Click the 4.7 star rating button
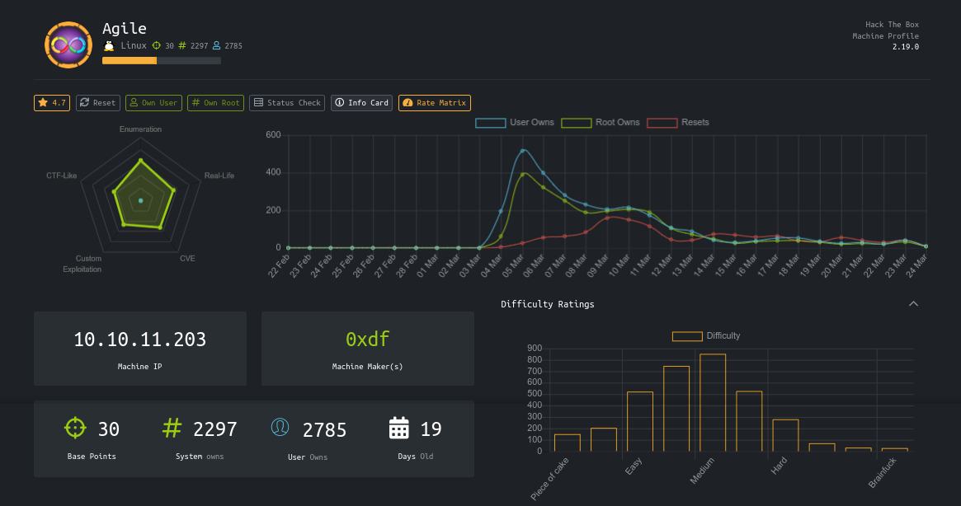The height and width of the screenshot is (506, 961). [52, 103]
